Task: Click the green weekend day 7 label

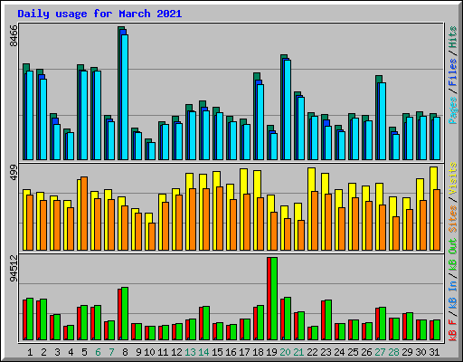Action: point(111,352)
